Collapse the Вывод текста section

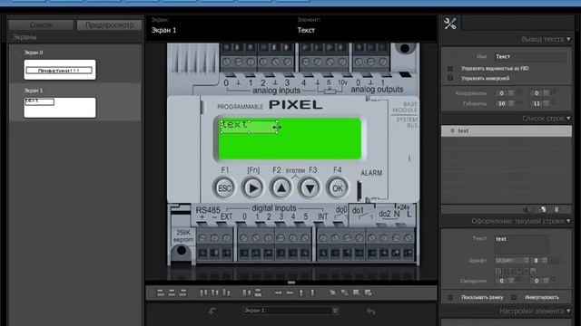tap(568, 39)
